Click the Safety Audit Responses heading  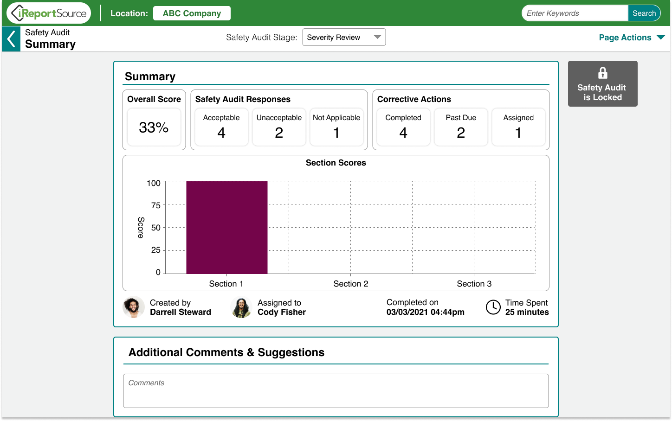click(x=243, y=99)
